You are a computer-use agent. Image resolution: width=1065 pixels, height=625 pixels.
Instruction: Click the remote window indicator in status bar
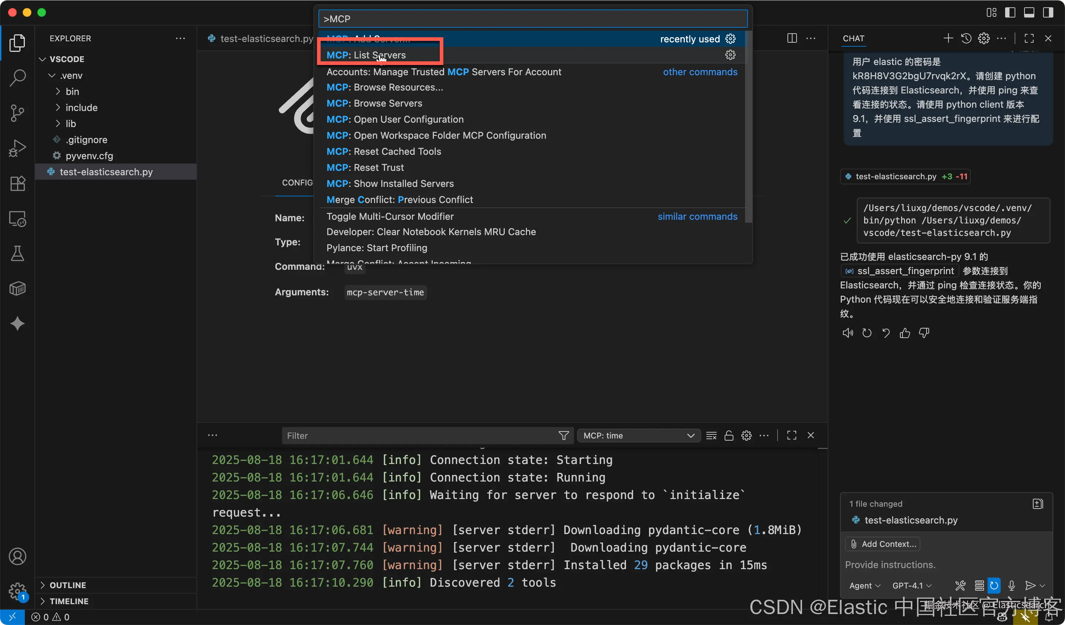coord(12,617)
